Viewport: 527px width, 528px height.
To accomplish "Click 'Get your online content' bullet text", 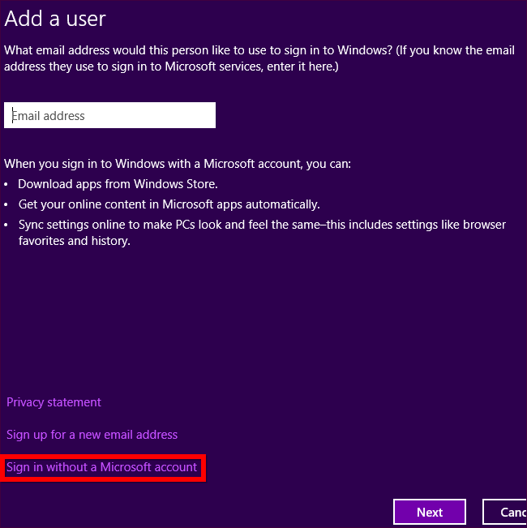I will point(169,204).
